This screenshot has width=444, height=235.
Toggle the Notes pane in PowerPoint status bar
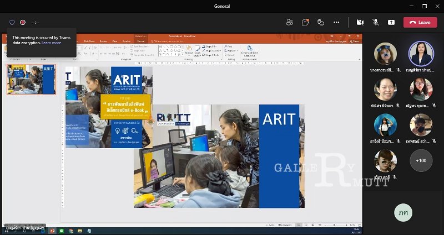pyautogui.click(x=270, y=225)
